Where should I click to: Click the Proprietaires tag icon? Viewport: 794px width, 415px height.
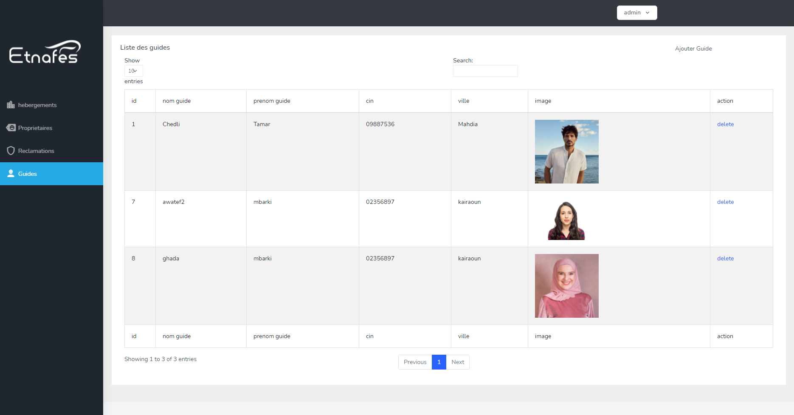11,128
